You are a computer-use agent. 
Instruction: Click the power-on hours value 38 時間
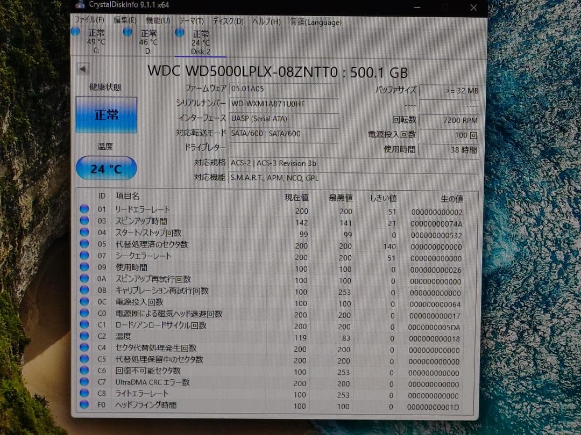tap(448, 150)
